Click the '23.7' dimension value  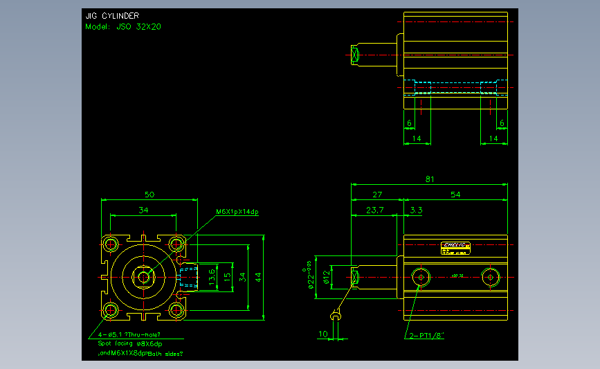tap(374, 210)
